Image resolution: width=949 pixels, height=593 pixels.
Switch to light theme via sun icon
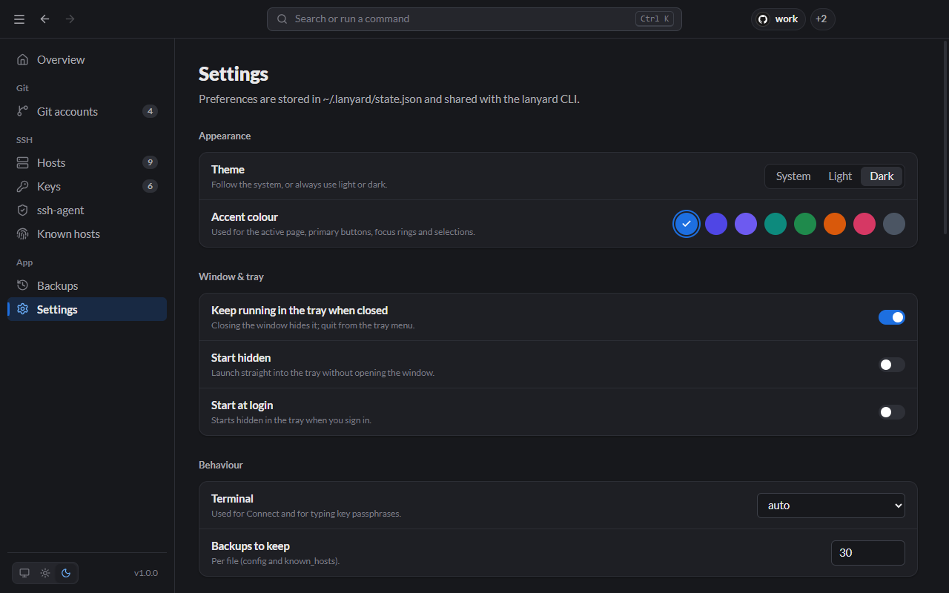click(45, 573)
